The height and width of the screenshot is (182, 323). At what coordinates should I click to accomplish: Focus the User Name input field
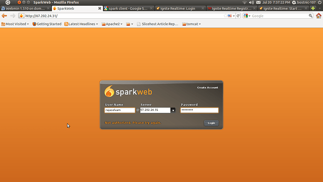click(x=120, y=110)
